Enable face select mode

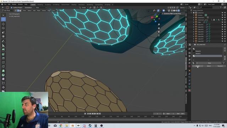20,11
